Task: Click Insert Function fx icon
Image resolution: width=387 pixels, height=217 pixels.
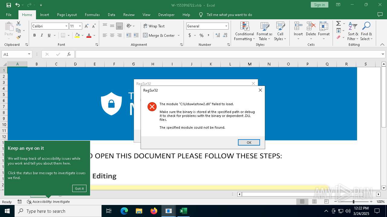Action: [69, 54]
